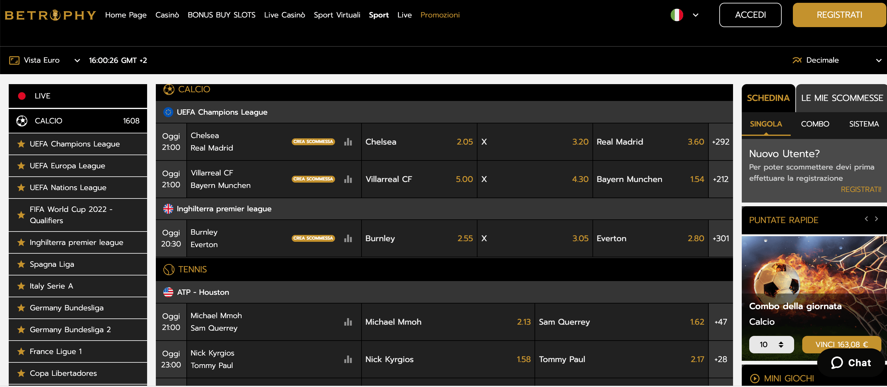Click the soccer ball icon beside CALCIO 1608
The image size is (887, 387).
click(x=22, y=121)
